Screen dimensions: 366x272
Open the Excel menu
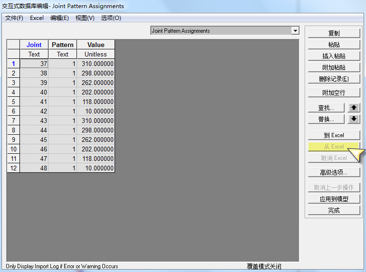37,18
